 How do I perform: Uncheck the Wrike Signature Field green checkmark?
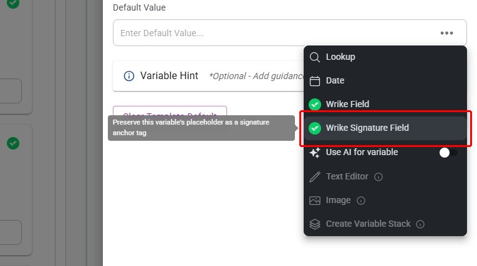(x=315, y=128)
